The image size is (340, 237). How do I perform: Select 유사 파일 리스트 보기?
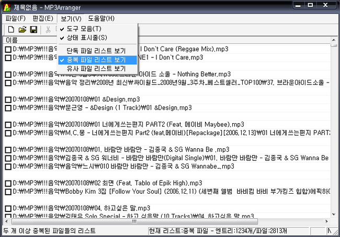point(98,68)
